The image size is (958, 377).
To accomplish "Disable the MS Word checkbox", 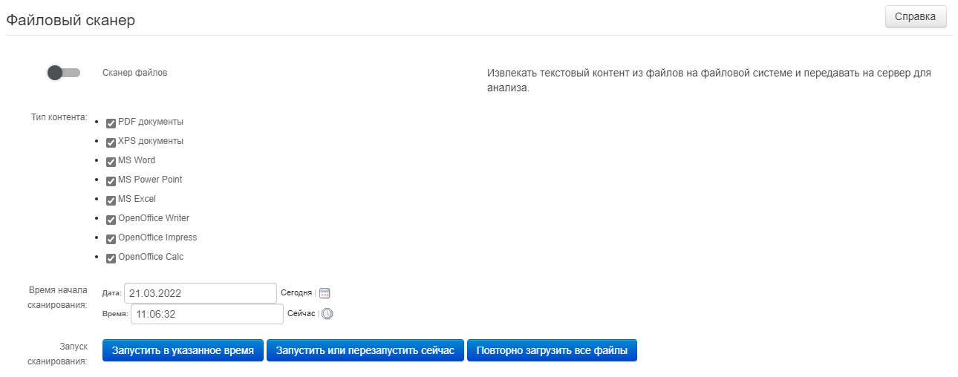I will pos(111,162).
